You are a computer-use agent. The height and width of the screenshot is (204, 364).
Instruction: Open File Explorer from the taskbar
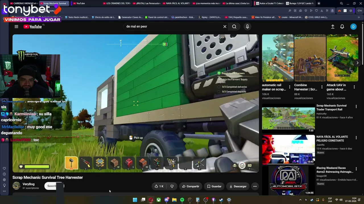tap(174, 200)
